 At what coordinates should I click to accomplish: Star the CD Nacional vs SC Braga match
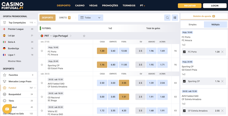point(42,97)
